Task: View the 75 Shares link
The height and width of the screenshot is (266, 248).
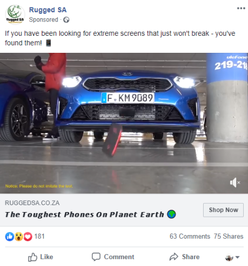Action: click(229, 237)
